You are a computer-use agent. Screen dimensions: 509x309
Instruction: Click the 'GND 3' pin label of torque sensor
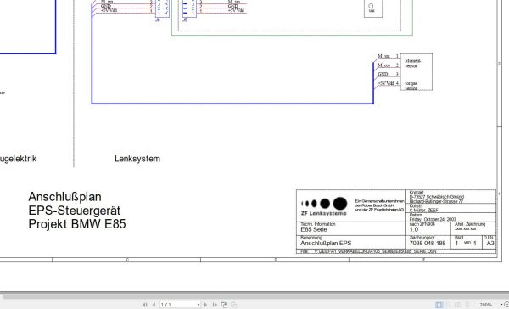tap(388, 74)
